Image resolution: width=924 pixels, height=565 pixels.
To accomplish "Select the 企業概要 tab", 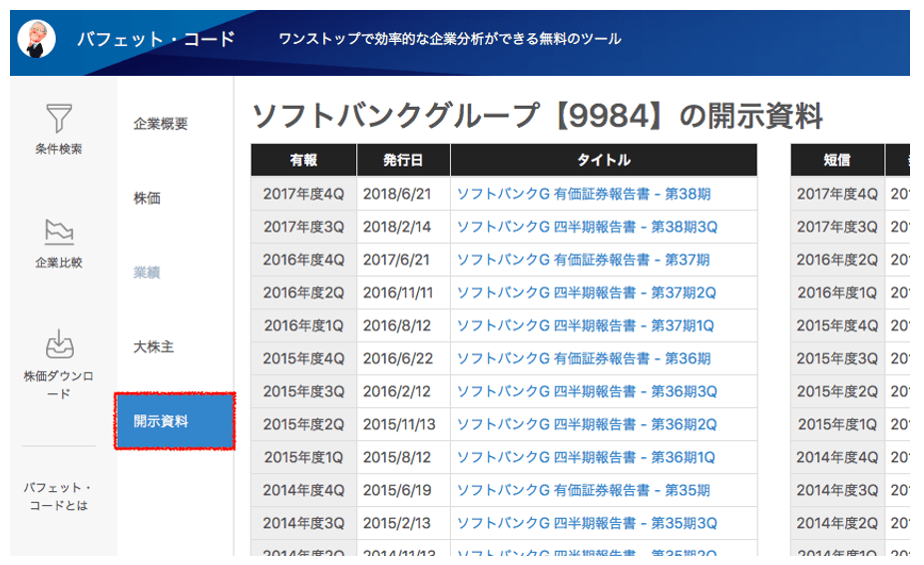I will pos(161,124).
